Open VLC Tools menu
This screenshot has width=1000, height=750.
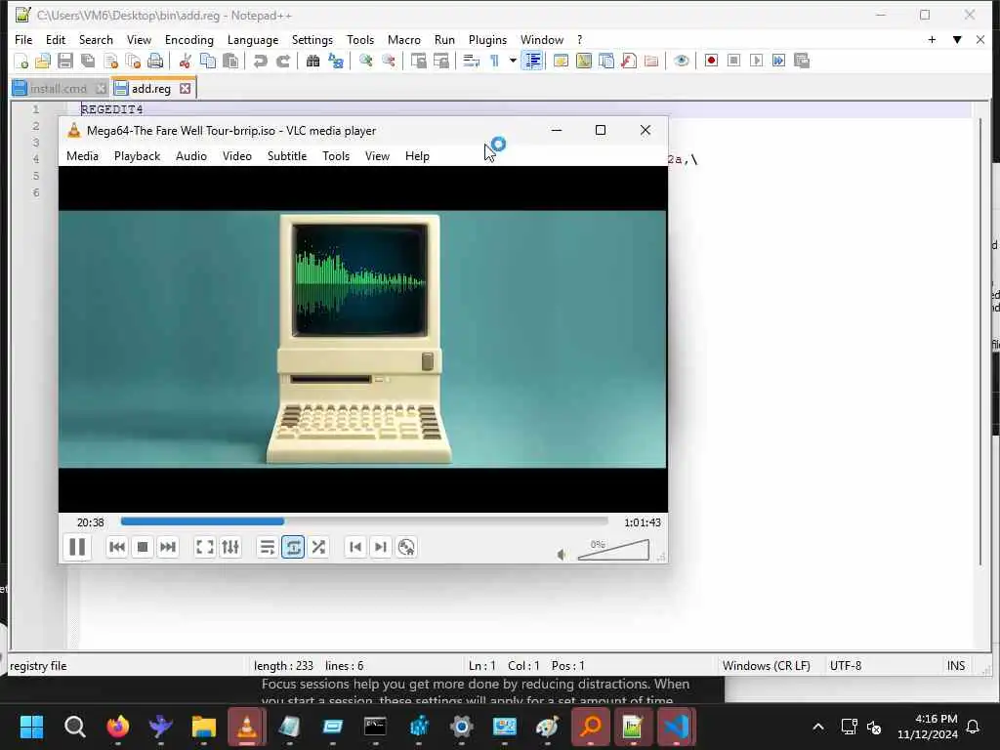click(336, 156)
